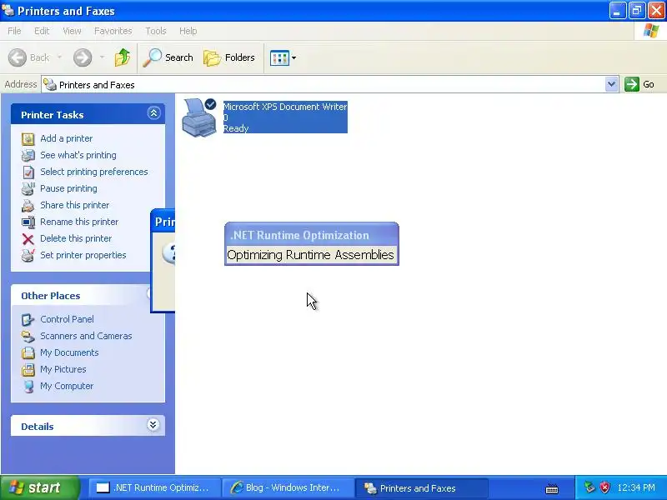667x500 pixels.
Task: Click the Scanners and Cameras icon
Action: (28, 337)
